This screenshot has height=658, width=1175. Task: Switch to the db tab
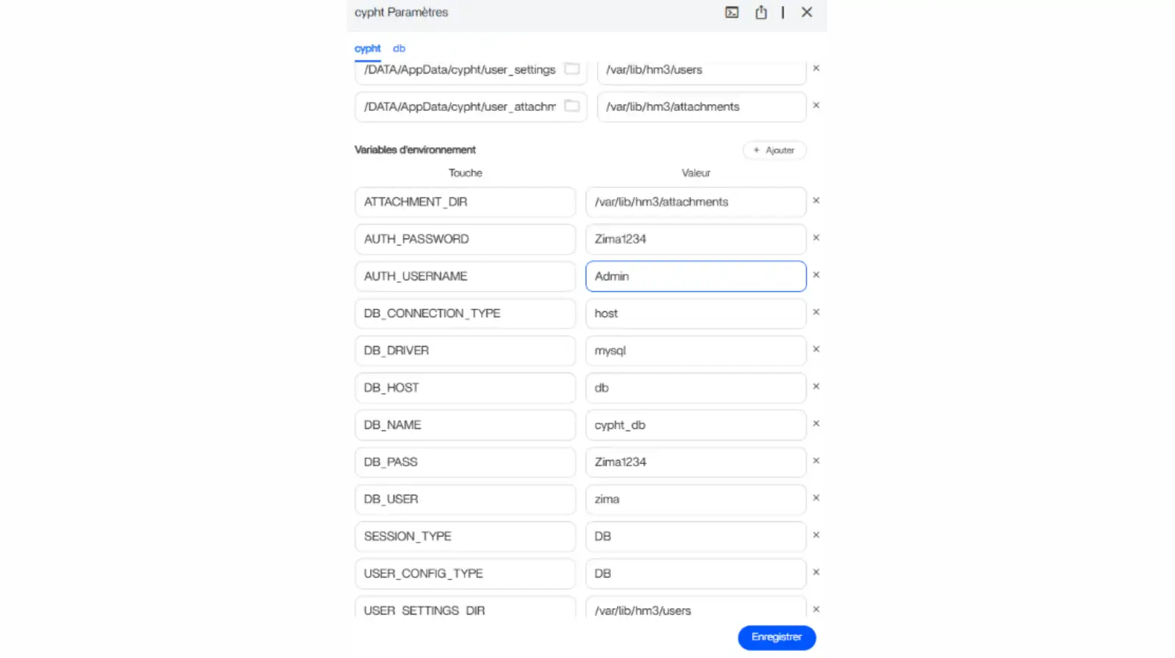399,48
